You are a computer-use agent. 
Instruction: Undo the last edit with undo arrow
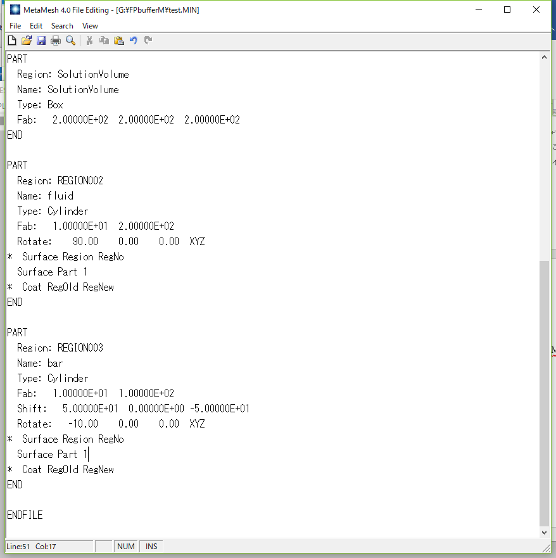[134, 41]
